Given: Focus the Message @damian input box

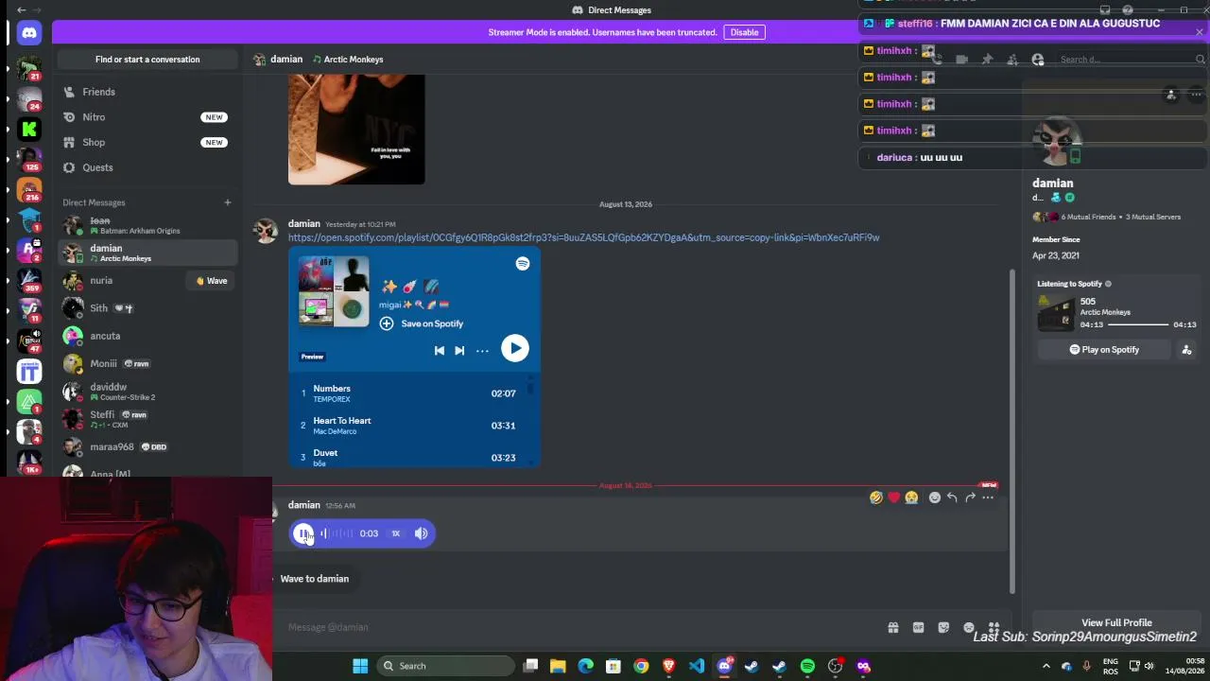Looking at the screenshot, I should coord(577,627).
